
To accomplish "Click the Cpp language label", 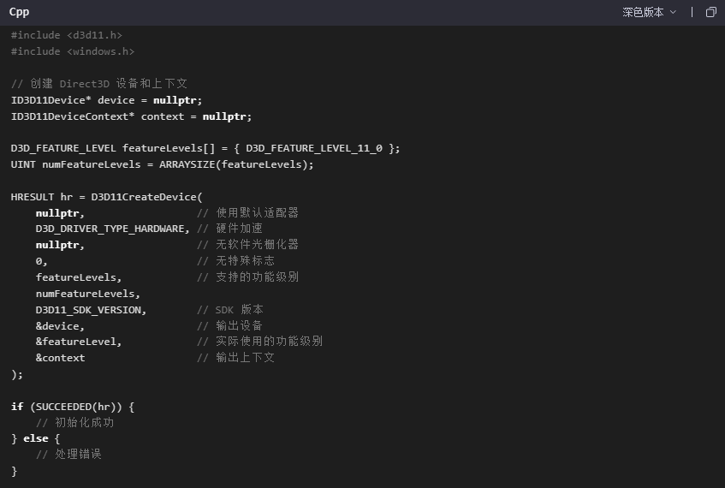I will (19, 12).
